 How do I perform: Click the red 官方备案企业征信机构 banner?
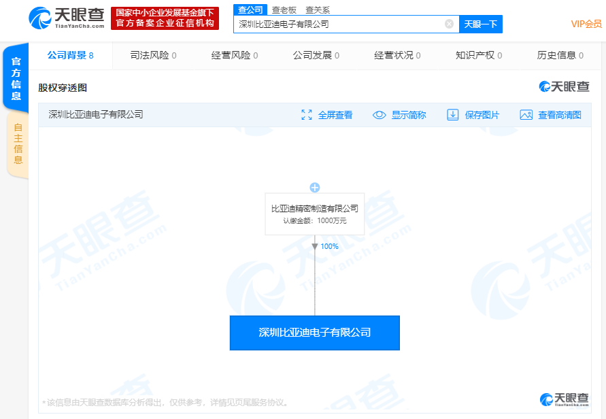[x=165, y=18]
